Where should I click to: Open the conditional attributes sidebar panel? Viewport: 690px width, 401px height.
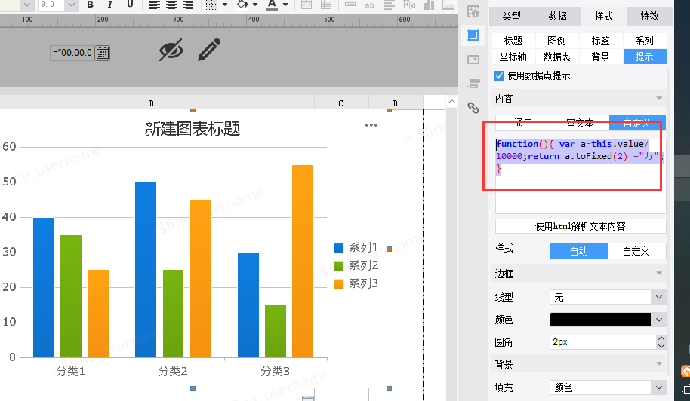(473, 84)
